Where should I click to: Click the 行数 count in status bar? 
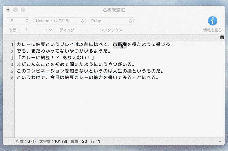(26, 141)
